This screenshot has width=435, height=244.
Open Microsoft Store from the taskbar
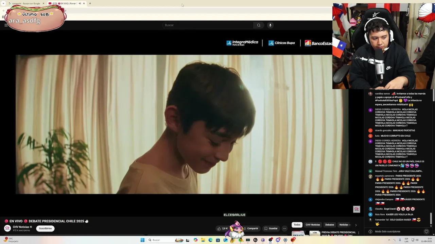(x=218, y=240)
